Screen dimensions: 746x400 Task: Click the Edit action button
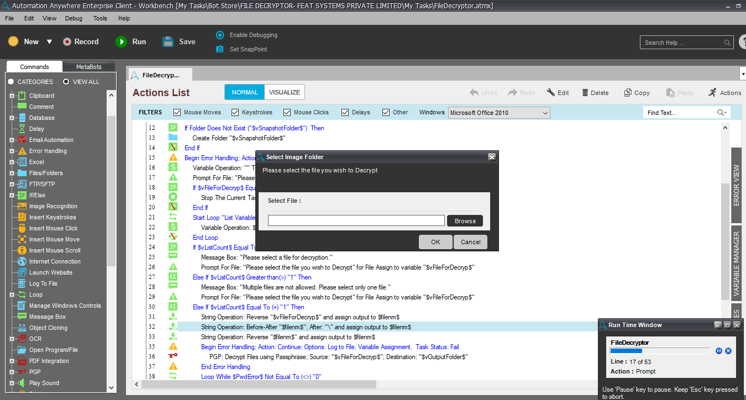(x=558, y=93)
